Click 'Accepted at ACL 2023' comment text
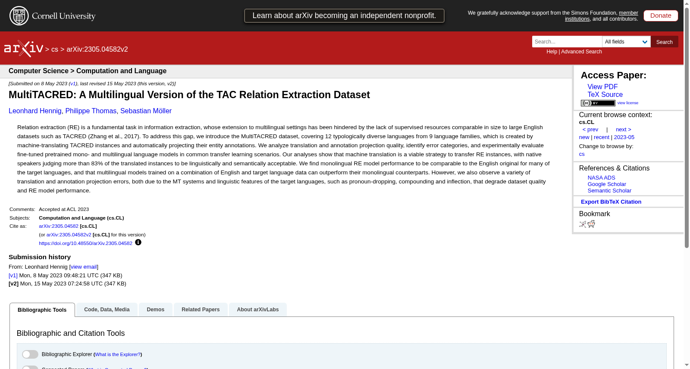Screen dimensions: 690x369 pyautogui.click(x=64, y=209)
